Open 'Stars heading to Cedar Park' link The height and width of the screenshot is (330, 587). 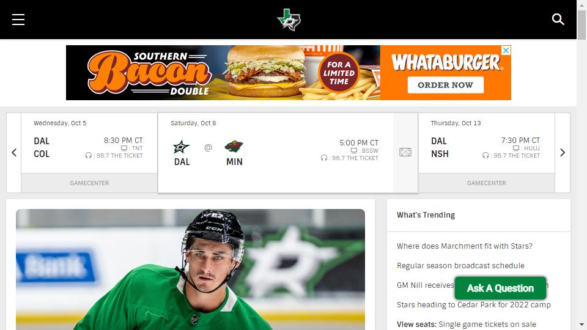point(473,304)
